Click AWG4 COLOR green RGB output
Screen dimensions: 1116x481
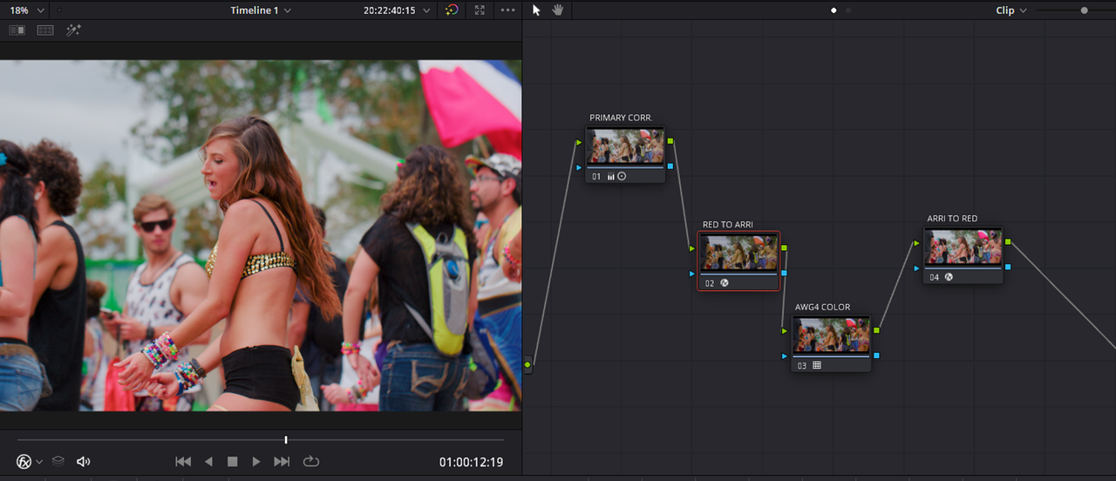coord(876,330)
